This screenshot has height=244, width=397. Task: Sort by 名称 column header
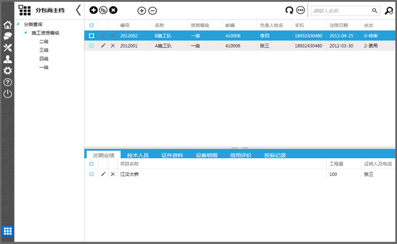[159, 25]
